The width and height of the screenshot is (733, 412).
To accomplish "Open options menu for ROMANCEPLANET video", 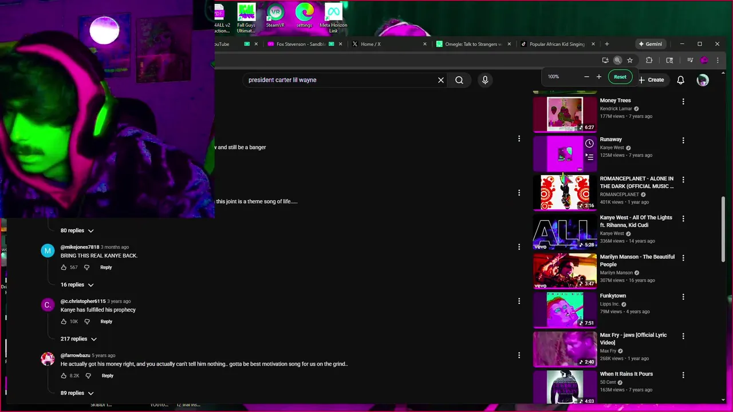I will pyautogui.click(x=683, y=180).
